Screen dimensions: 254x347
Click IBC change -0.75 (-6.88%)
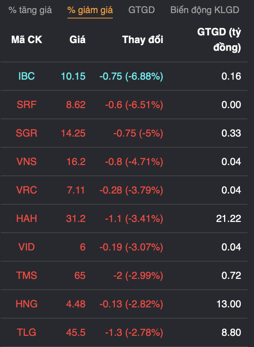(131, 76)
